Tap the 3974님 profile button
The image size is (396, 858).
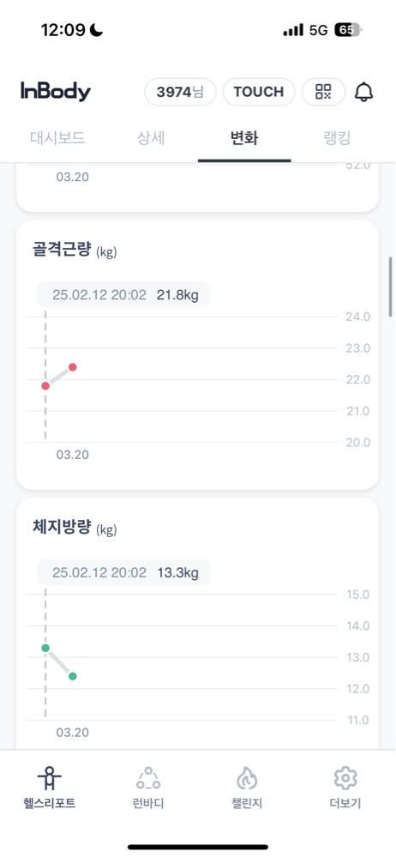(180, 92)
